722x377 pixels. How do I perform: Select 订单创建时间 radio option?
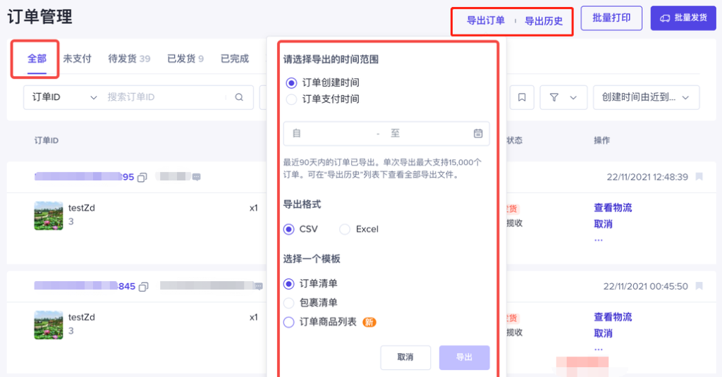[291, 83]
